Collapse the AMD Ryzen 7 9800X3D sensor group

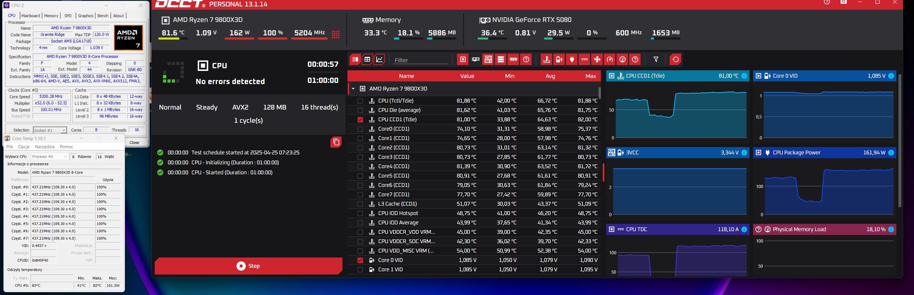point(353,89)
